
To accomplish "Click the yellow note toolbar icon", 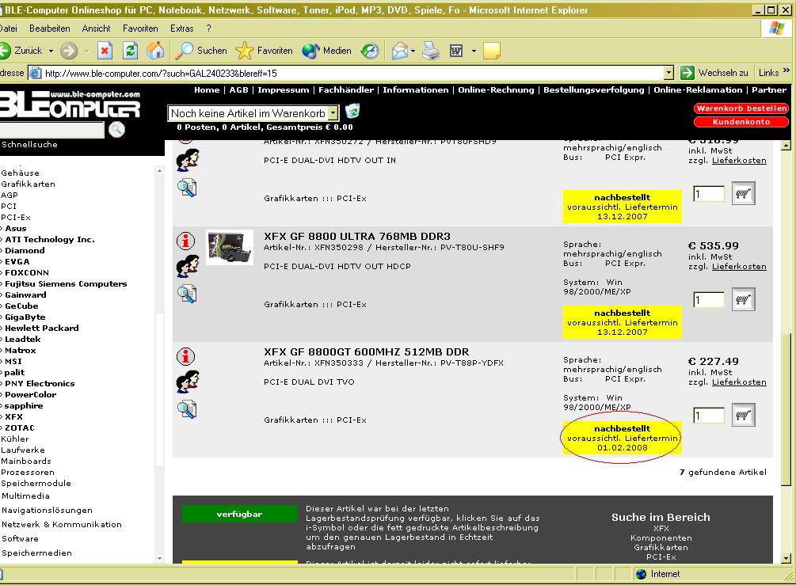I will 491,51.
